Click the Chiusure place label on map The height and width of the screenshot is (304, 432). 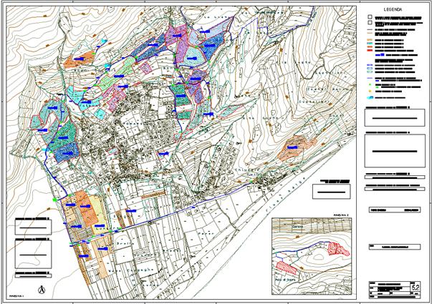(x=247, y=170)
